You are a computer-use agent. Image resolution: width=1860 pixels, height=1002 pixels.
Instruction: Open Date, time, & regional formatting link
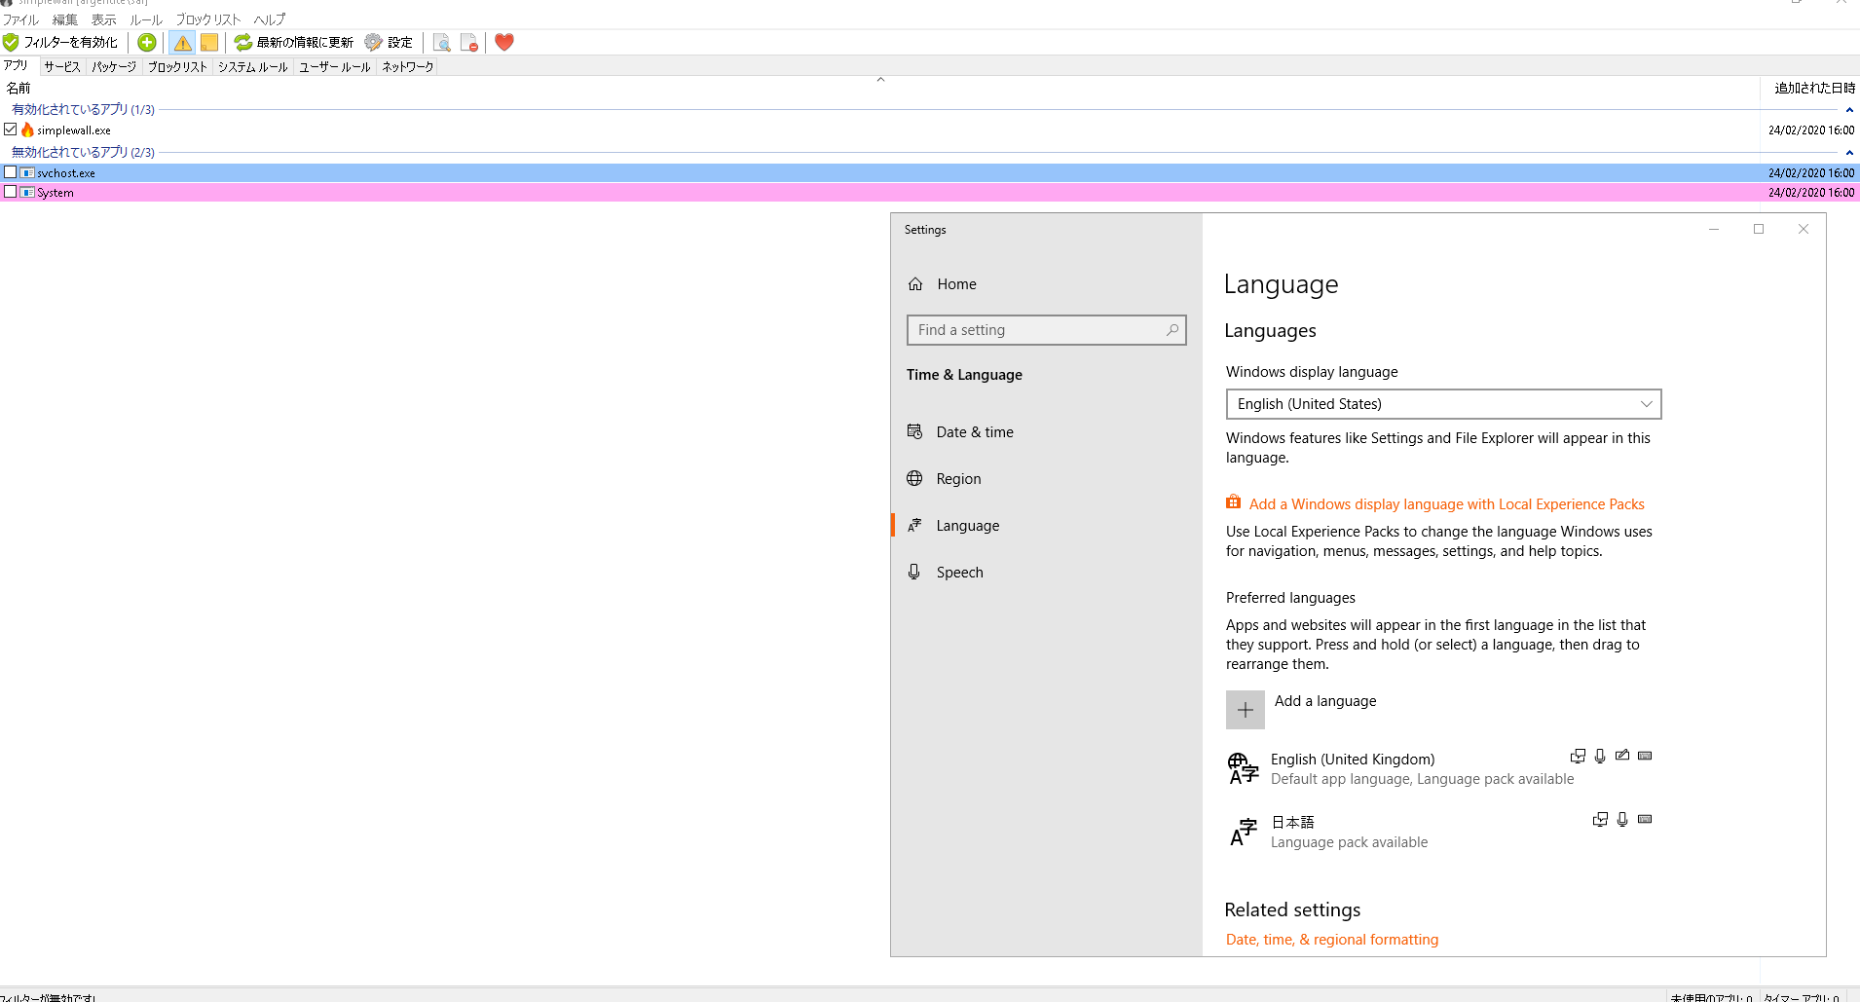click(1332, 940)
